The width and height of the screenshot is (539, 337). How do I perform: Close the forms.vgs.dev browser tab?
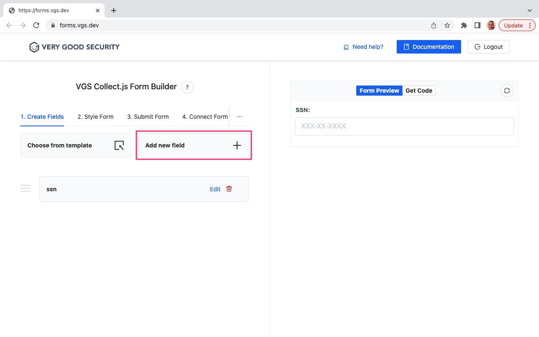coord(98,11)
